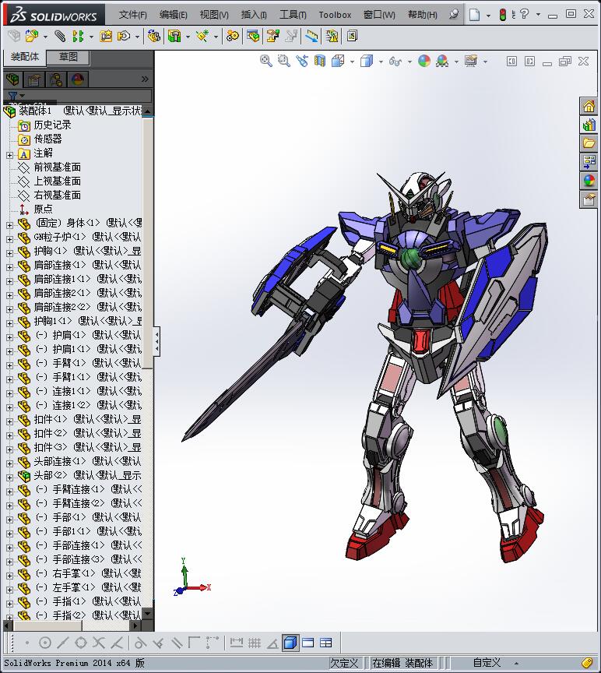The height and width of the screenshot is (673, 601).
Task: Click the New Motion Study gear icon
Action: click(233, 37)
